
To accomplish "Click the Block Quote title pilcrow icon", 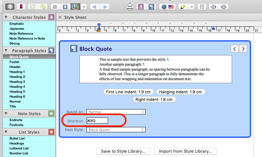I will click(73, 49).
